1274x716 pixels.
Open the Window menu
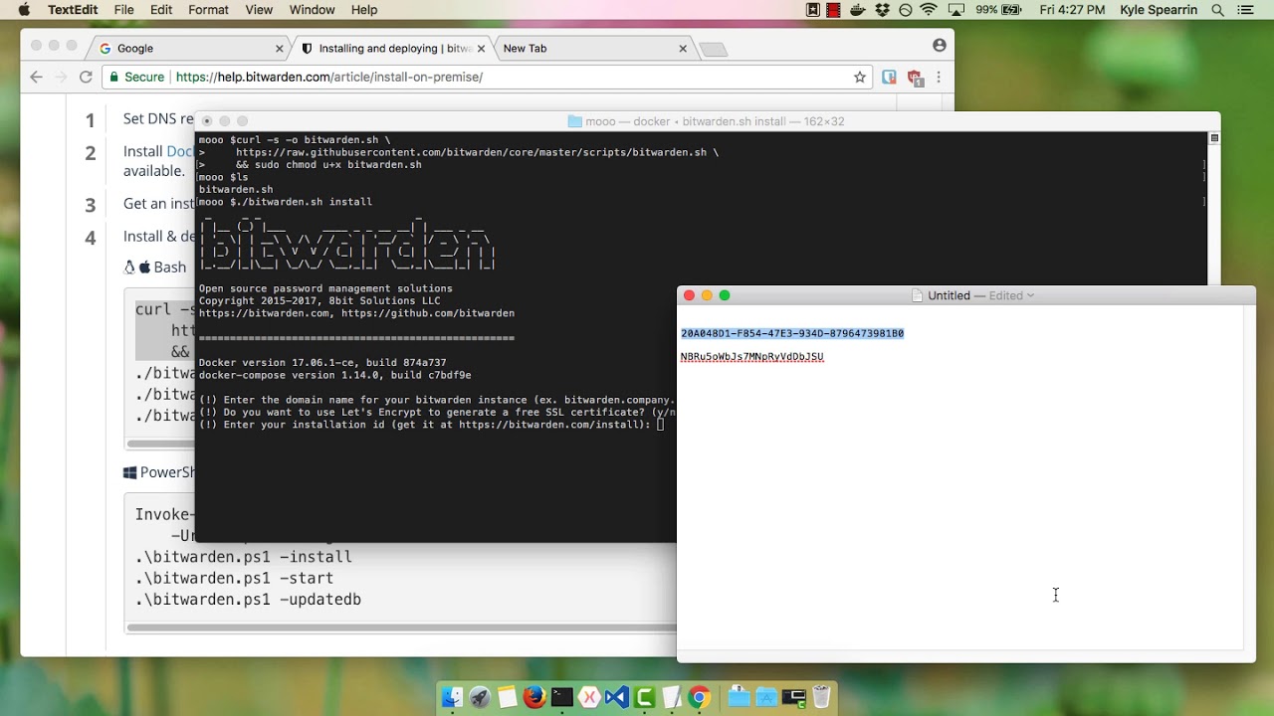312,10
